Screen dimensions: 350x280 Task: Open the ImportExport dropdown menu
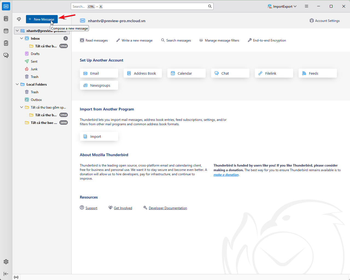tap(282, 6)
